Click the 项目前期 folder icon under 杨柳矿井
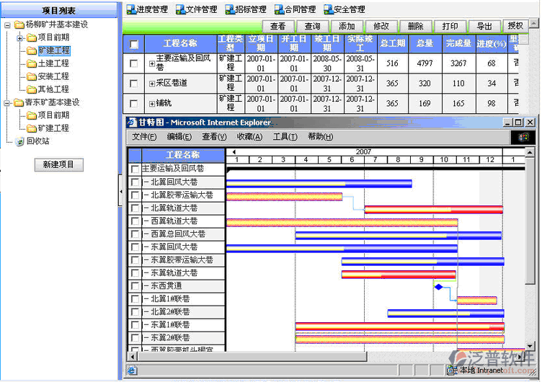 [32, 37]
